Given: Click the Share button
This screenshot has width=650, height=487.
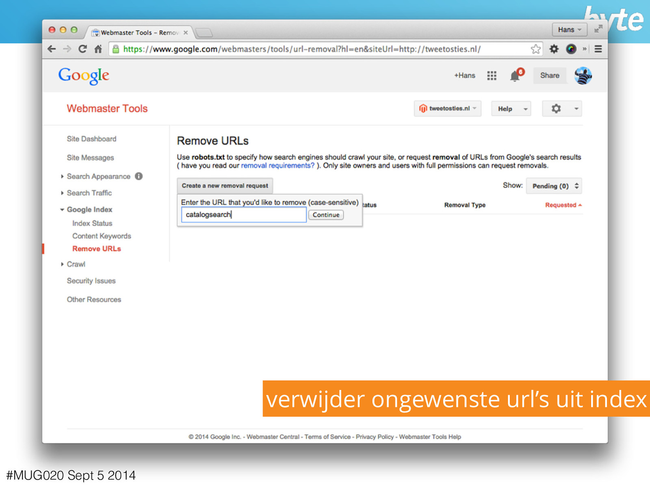Looking at the screenshot, I should (x=550, y=75).
